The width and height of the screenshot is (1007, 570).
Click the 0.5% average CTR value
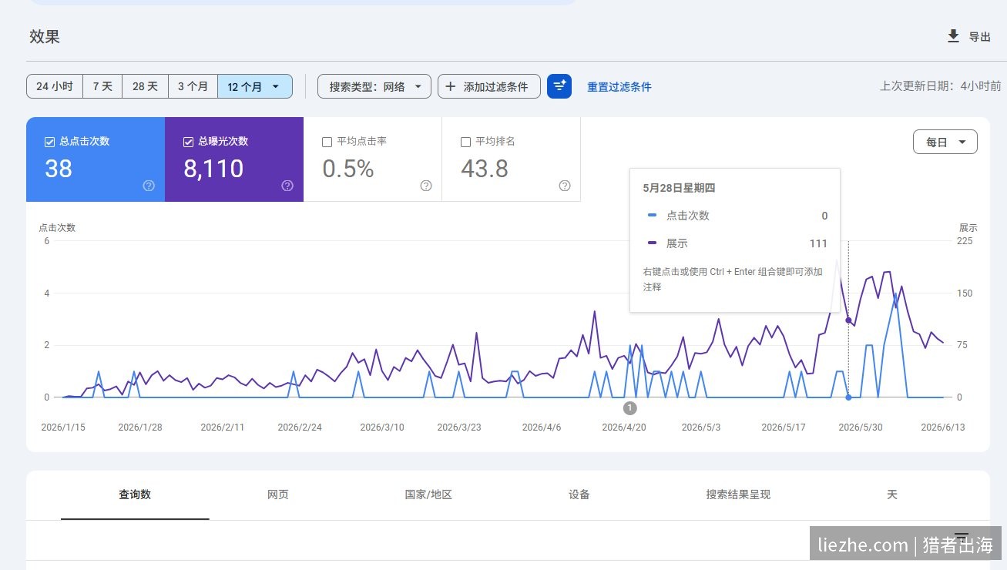tap(348, 168)
